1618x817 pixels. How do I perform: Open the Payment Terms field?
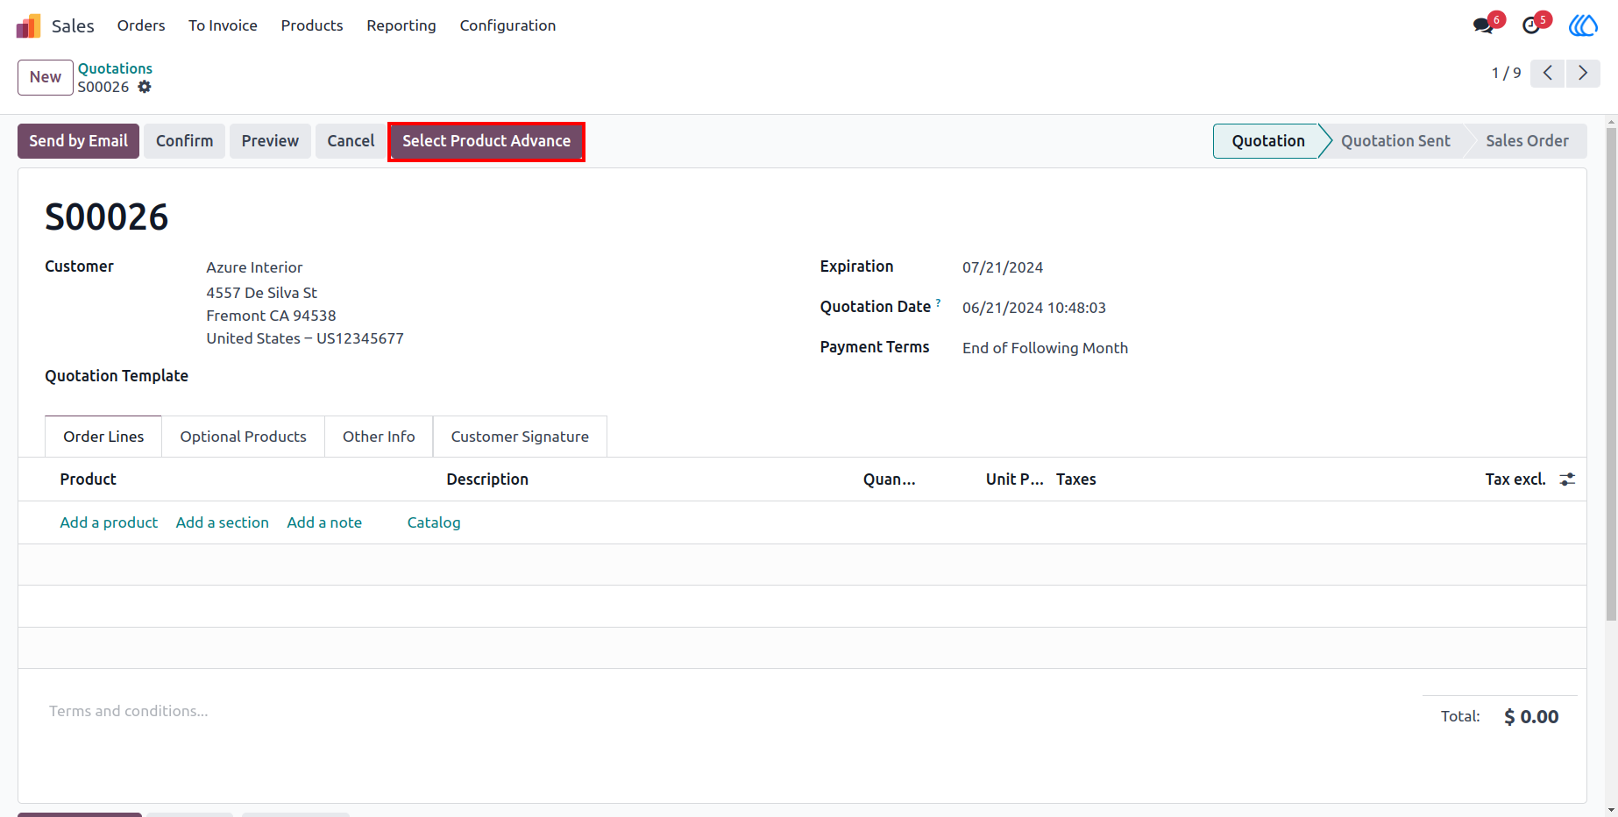(x=1045, y=348)
